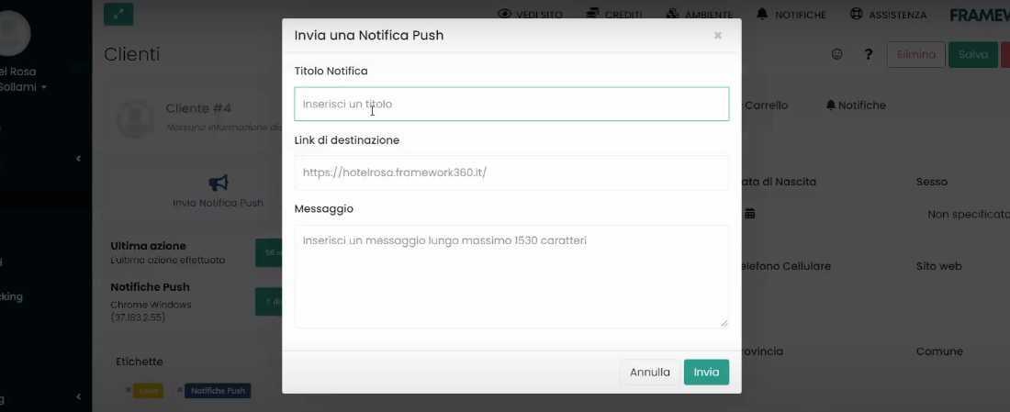1010x412 pixels.
Task: Open the smiley face icon in header
Action: (x=836, y=54)
